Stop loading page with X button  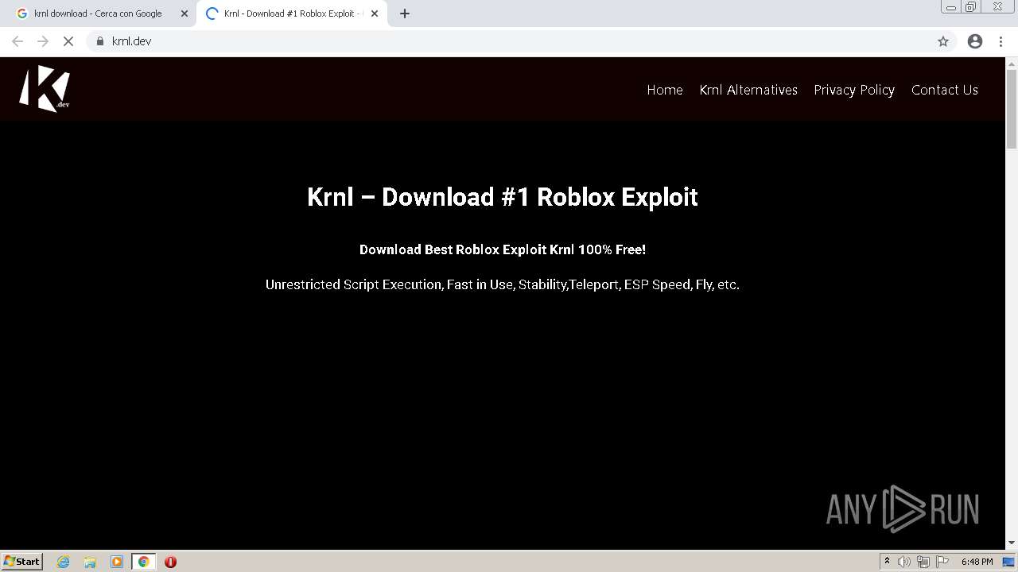(x=68, y=41)
